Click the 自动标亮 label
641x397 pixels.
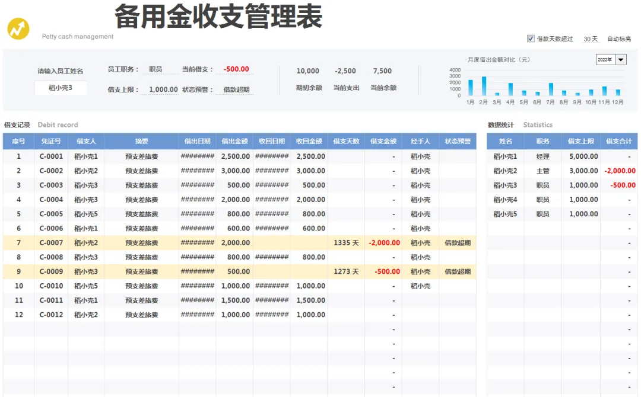pyautogui.click(x=619, y=39)
